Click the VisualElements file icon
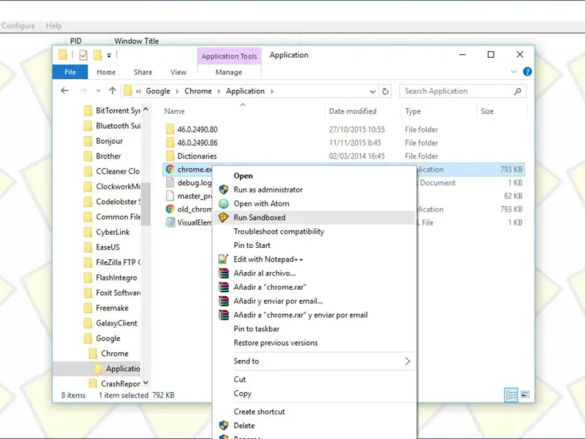 coord(170,222)
